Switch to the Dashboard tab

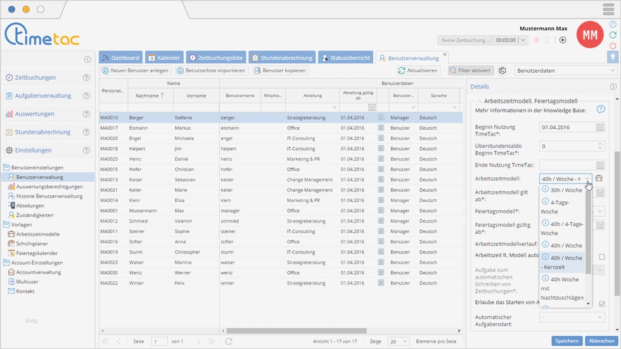click(x=121, y=58)
